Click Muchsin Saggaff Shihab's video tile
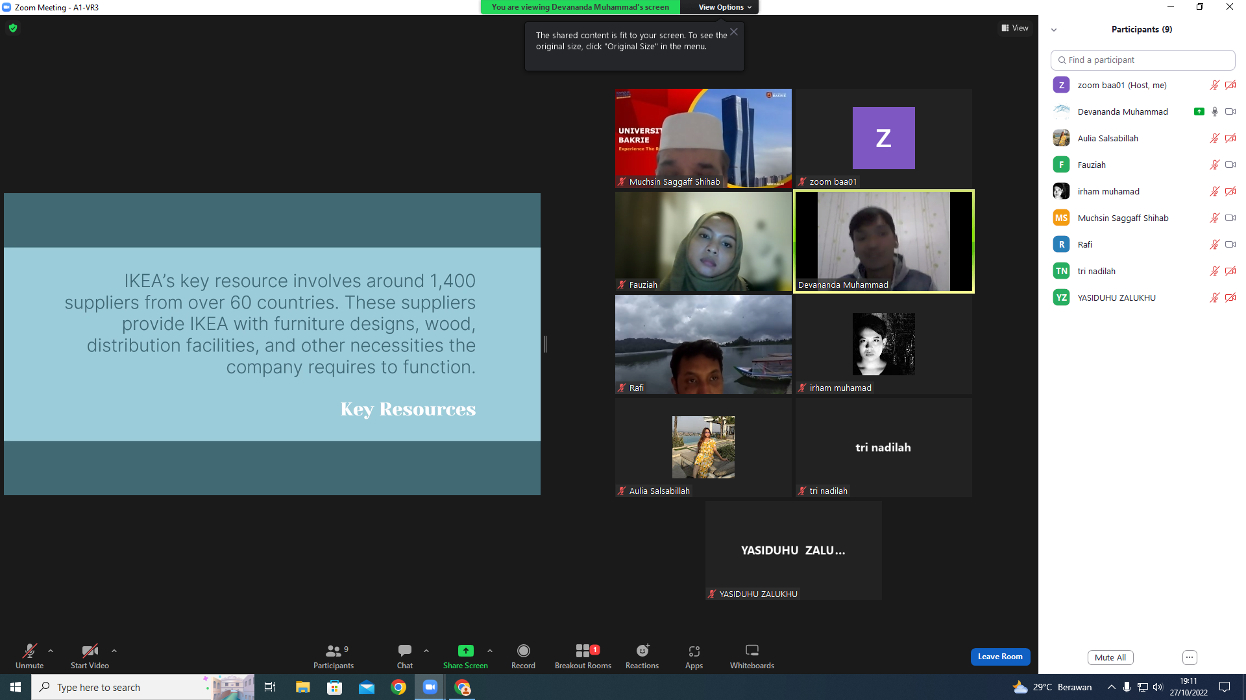The width and height of the screenshot is (1246, 700). [703, 138]
